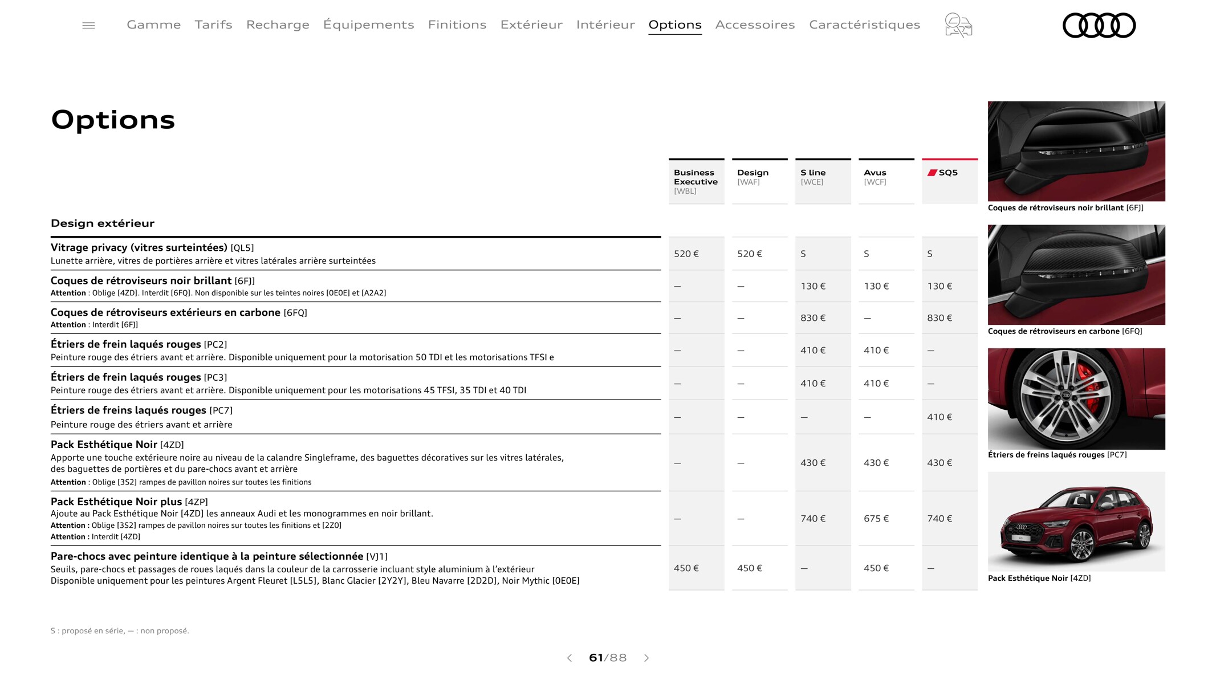Click the red brake caliper photo
Viewport: 1216px width, 684px height.
pos(1076,398)
